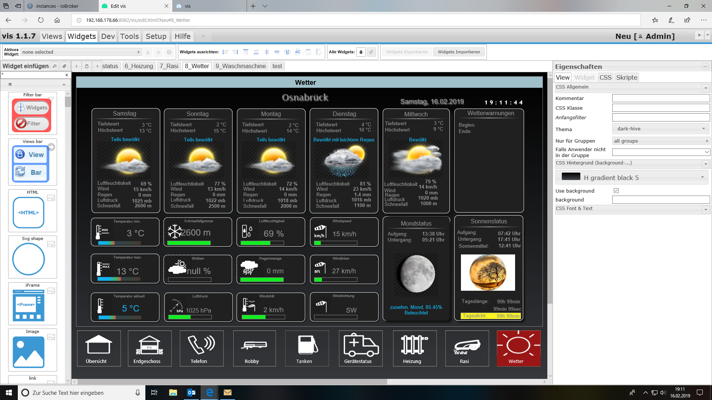Open the H gradient black 5 swatch selector
712x400 pixels.
(632, 178)
